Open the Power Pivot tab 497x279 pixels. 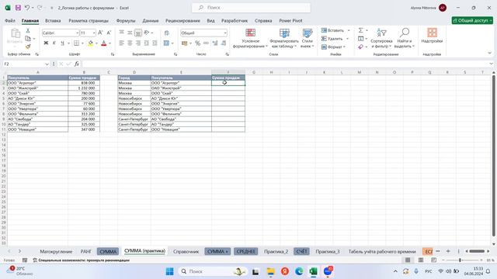tap(290, 21)
